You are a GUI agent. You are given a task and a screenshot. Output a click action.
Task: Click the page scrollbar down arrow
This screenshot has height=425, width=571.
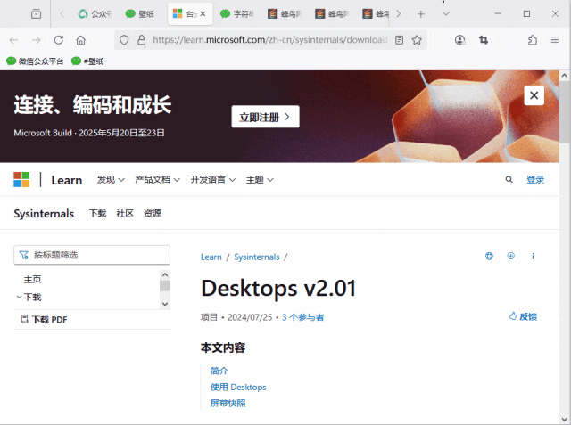(564, 419)
